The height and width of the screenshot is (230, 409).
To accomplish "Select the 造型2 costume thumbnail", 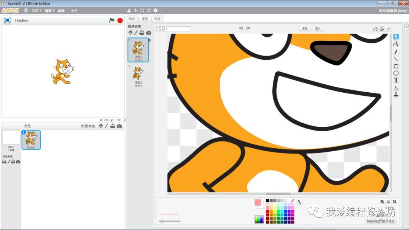I will click(138, 76).
